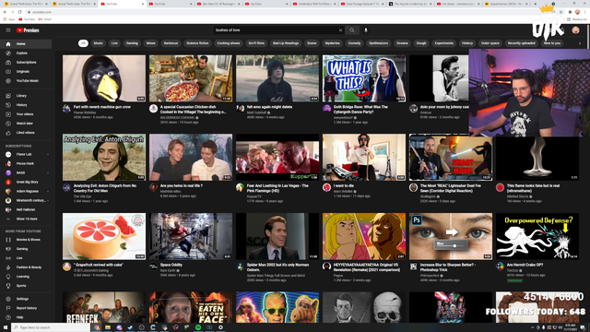590x332 pixels.
Task: Open the Adam Ragusea subscription channel
Action: point(26,191)
